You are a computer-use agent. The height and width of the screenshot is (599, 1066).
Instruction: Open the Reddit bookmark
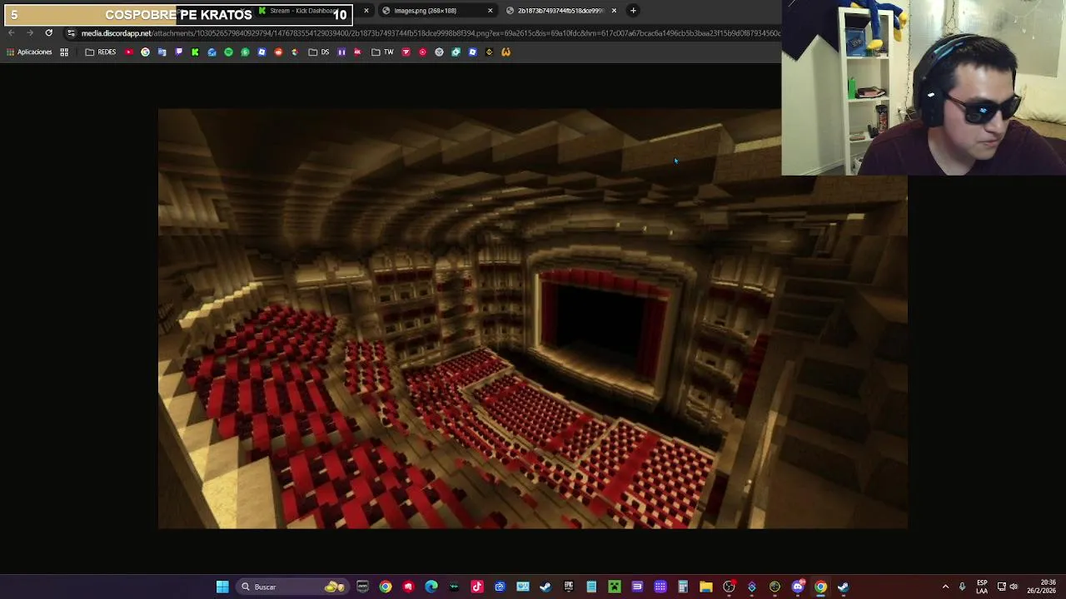coord(278,52)
